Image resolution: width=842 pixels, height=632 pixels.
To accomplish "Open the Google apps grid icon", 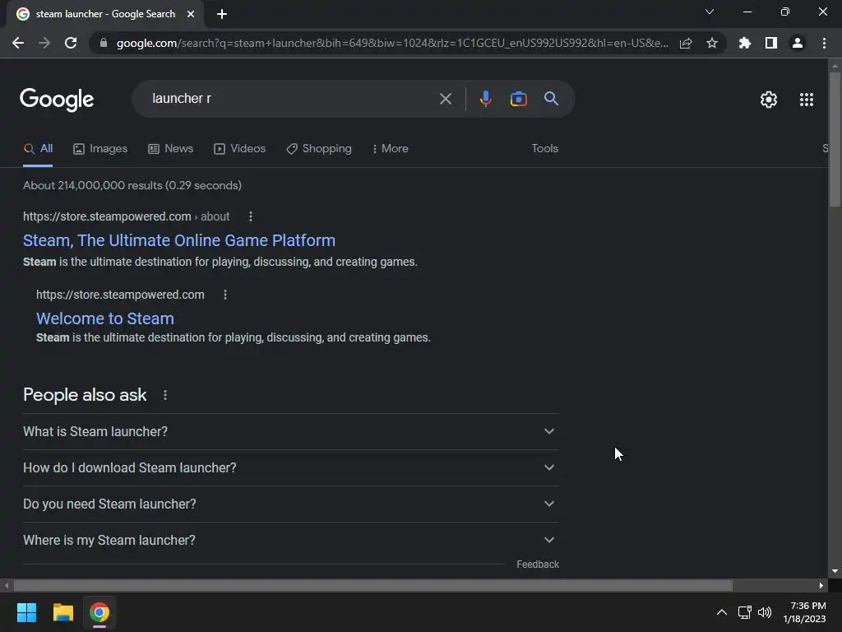I will click(x=807, y=100).
